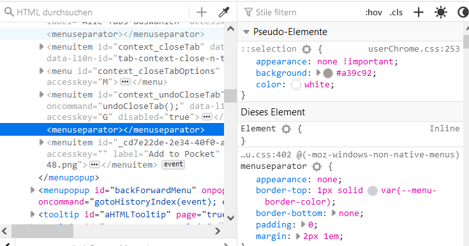Click the event badge on Pocket menuitem

pos(173,164)
